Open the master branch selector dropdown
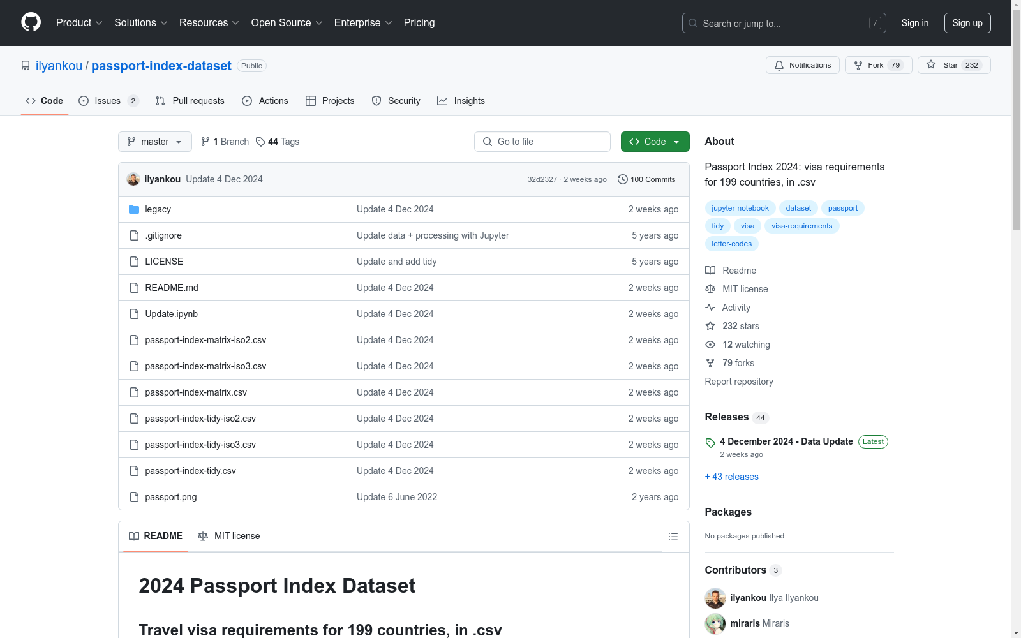1021x638 pixels. point(155,142)
